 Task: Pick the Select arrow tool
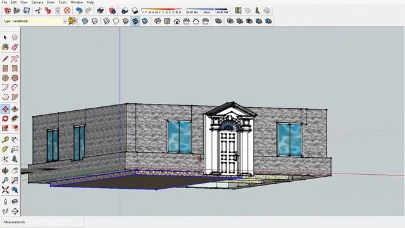pyautogui.click(x=5, y=38)
